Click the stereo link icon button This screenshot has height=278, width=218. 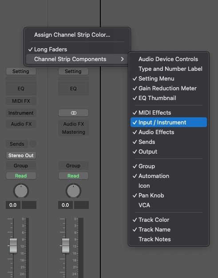(73, 113)
